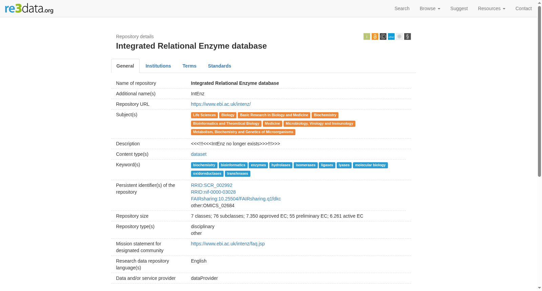Click 'Microbiology, Virology and Immunology' subject tag
Viewport: 542px width, 291px height.
(319, 124)
